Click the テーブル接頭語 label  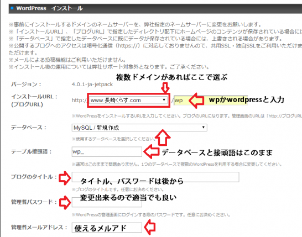[31, 151]
